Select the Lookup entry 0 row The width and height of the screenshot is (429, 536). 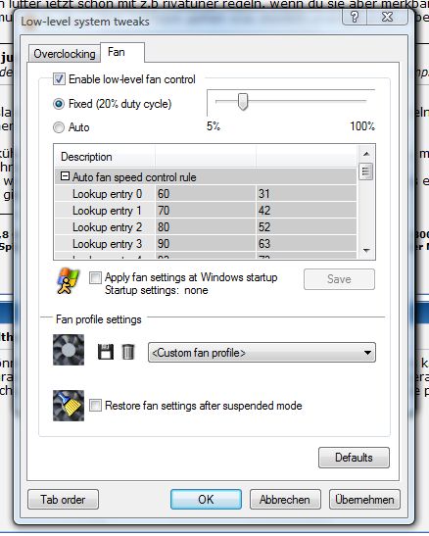click(x=206, y=194)
